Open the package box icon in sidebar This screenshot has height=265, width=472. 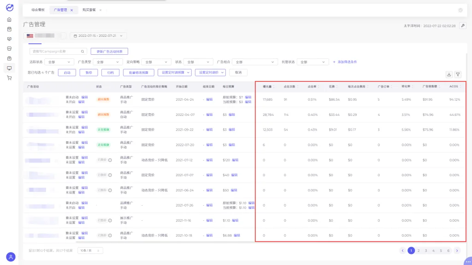[9, 58]
